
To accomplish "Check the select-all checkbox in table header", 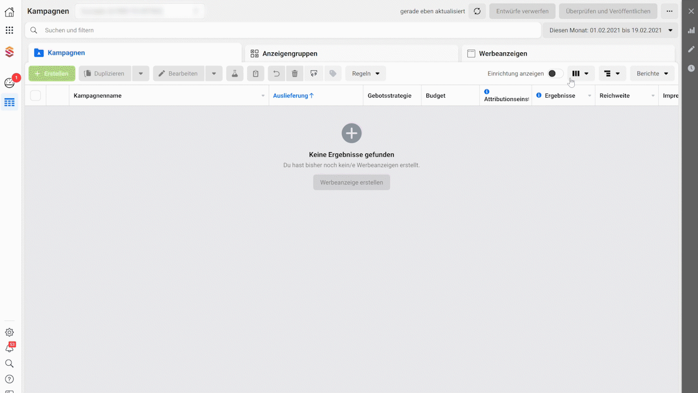I will click(35, 96).
